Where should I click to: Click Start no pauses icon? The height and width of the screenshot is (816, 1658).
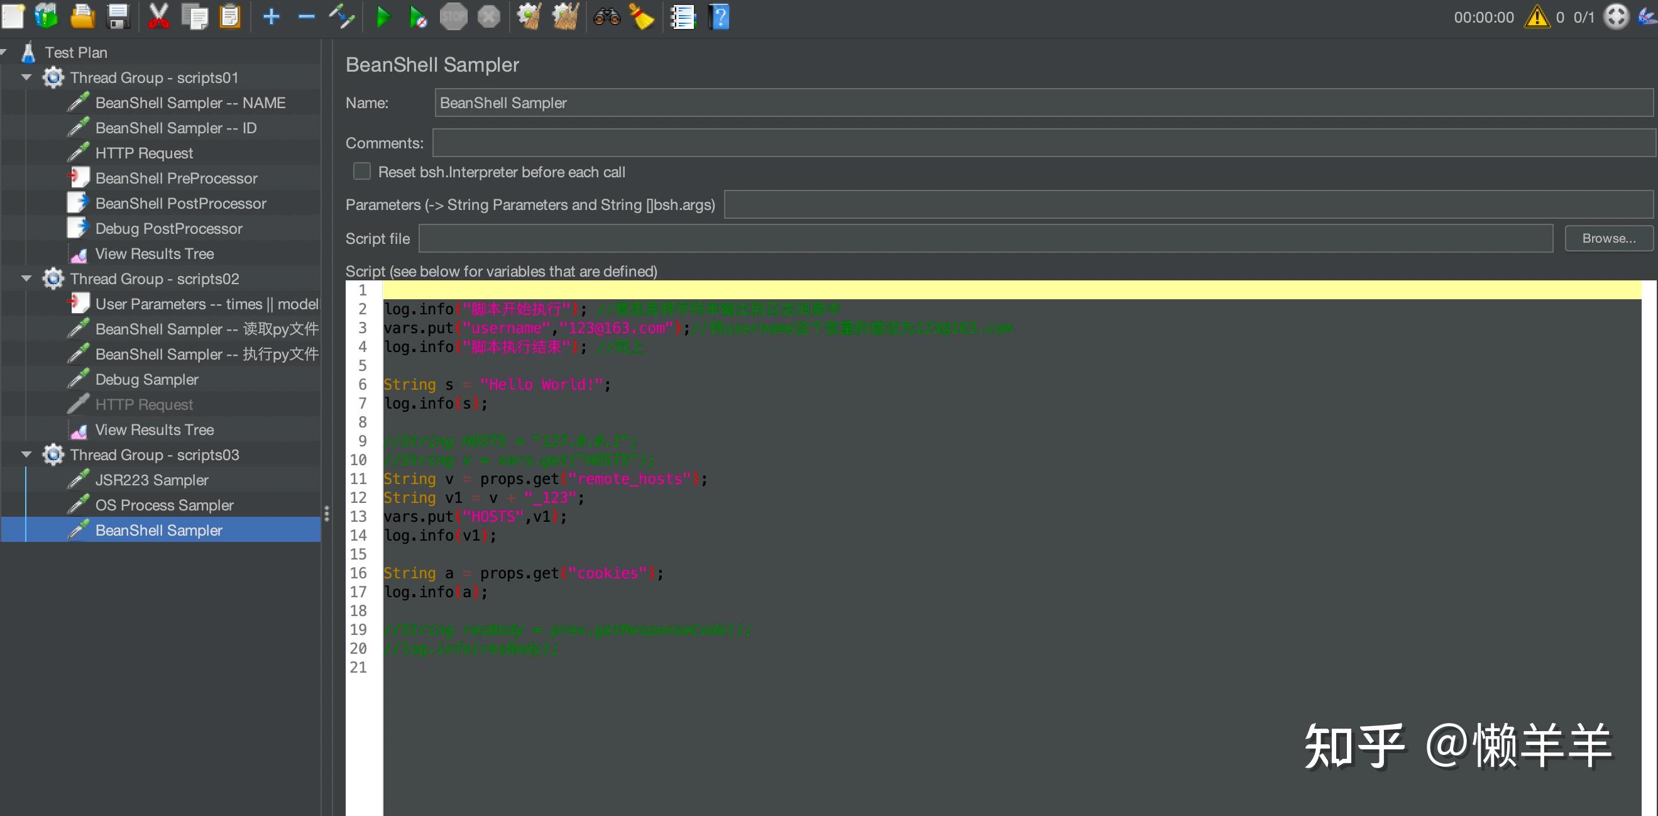418,17
